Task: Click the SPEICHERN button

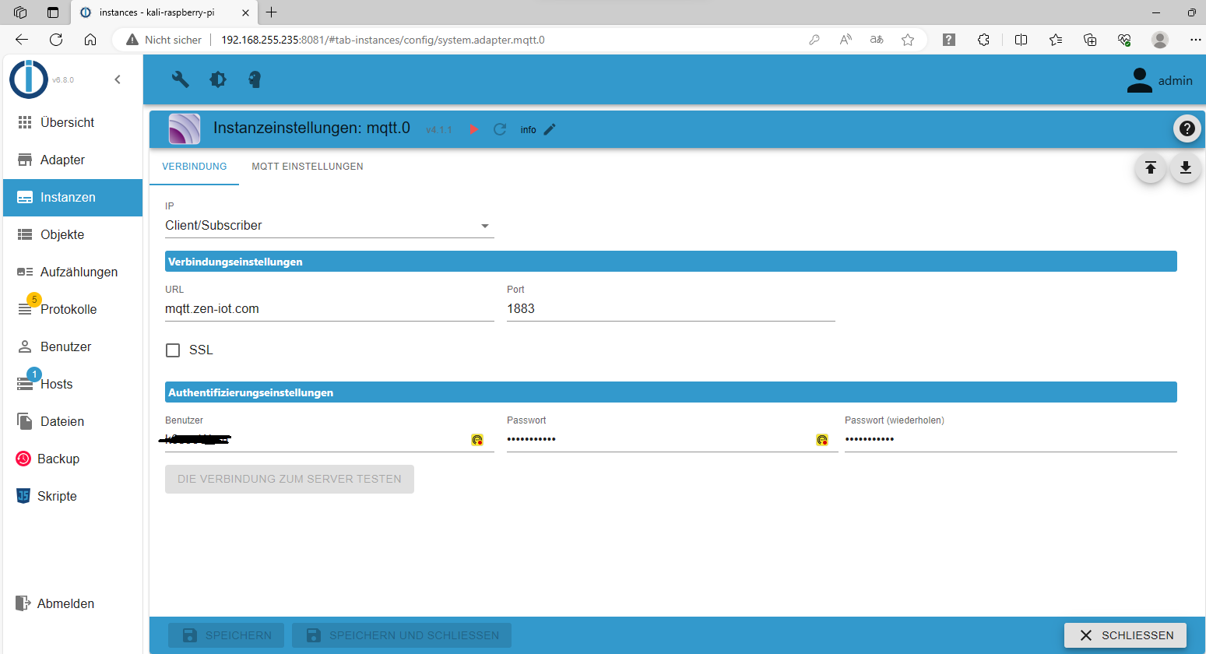Action: (227, 635)
